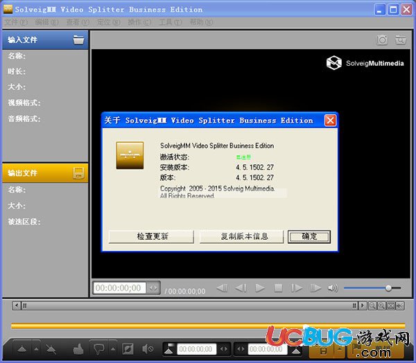
Task: Stop playback with the square button
Action: click(x=278, y=288)
